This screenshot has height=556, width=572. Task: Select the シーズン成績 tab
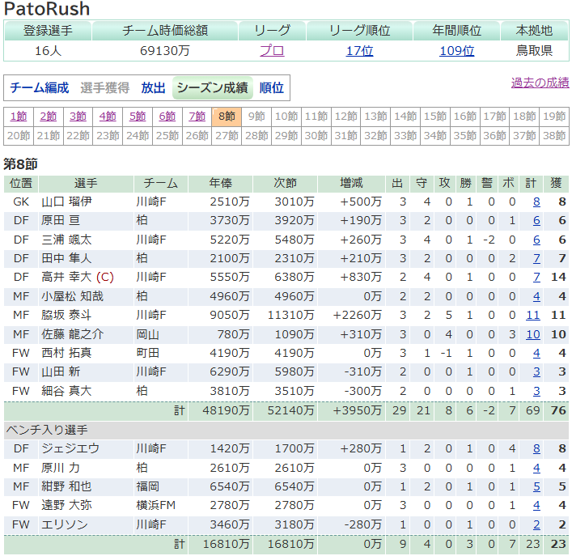tap(212, 88)
